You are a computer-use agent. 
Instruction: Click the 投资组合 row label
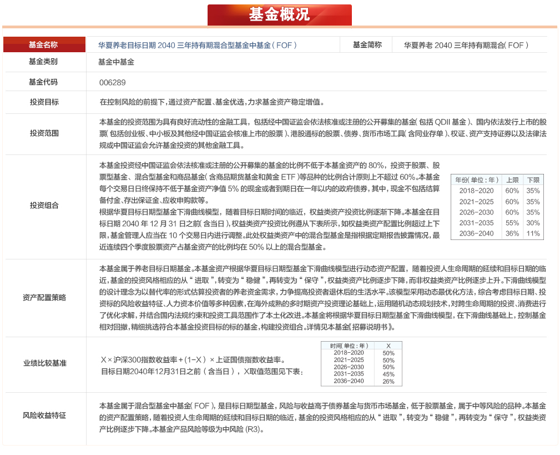[44, 206]
